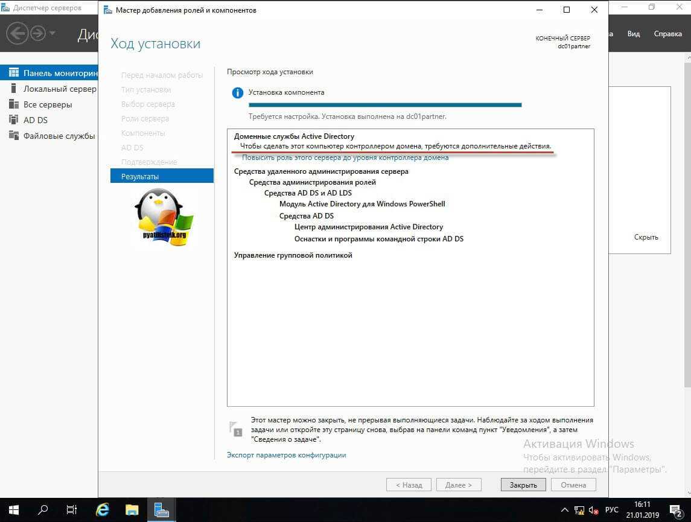
Task: Click Export configuration settings link
Action: click(x=286, y=455)
